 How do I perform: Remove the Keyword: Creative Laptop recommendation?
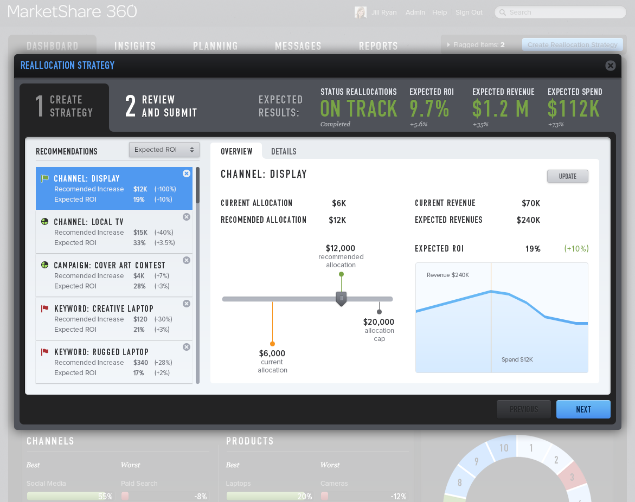click(x=187, y=303)
